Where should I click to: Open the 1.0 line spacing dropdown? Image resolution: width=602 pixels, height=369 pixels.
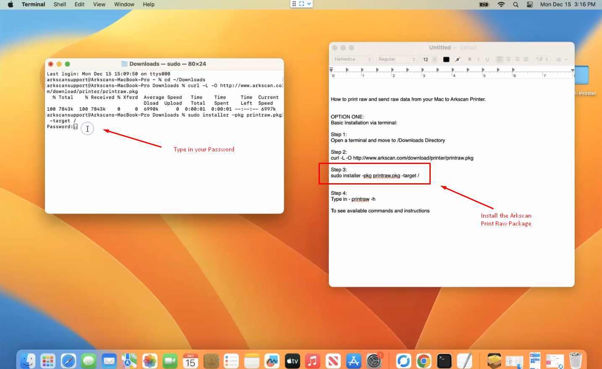tap(542, 59)
